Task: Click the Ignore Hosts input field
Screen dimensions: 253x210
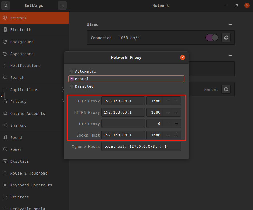Action: (x=141, y=146)
